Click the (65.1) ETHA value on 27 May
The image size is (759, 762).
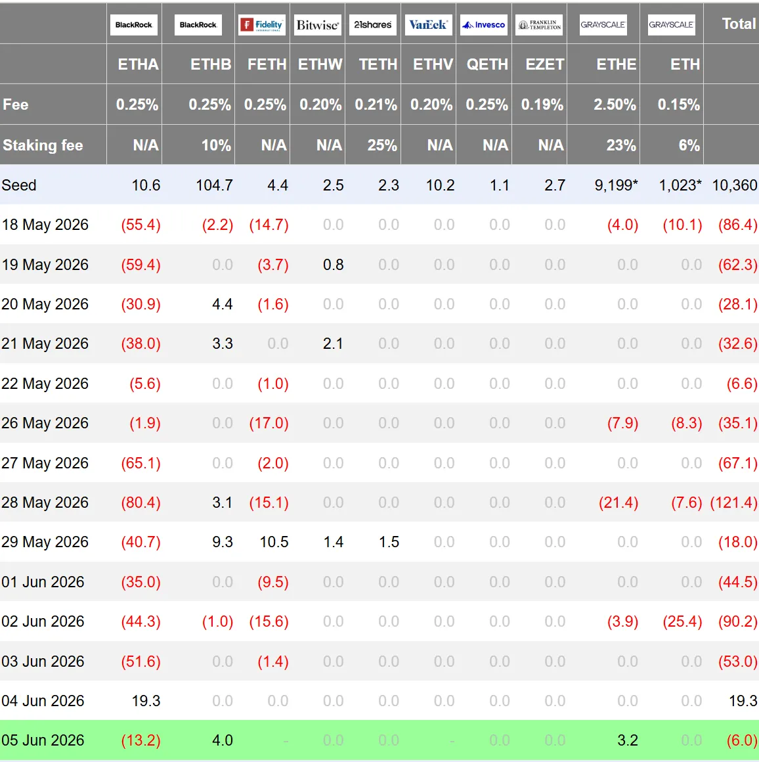click(x=141, y=462)
